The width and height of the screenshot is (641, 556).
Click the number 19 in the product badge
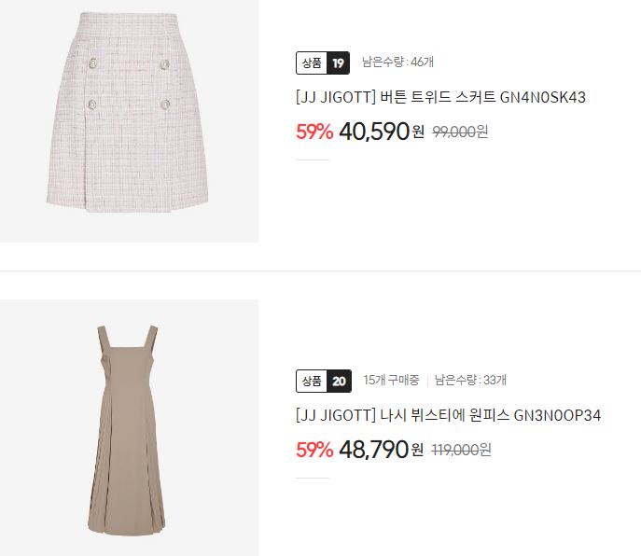[x=338, y=63]
